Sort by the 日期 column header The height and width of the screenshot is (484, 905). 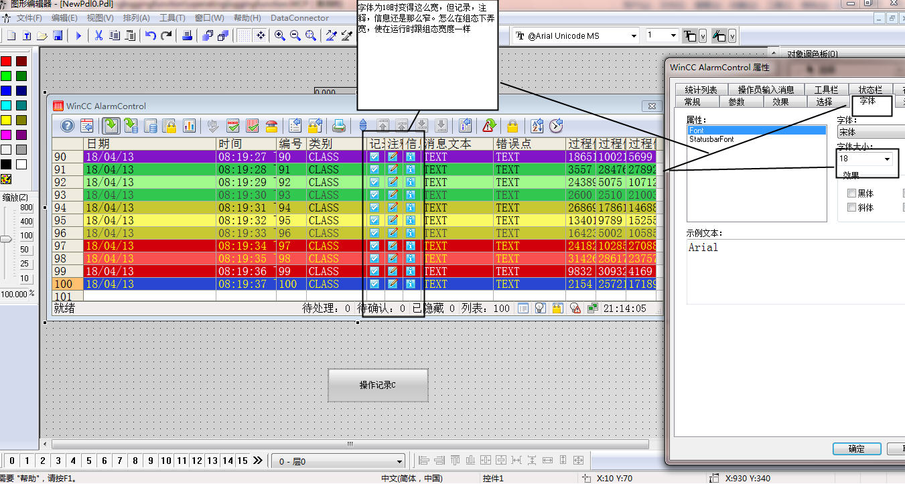(150, 144)
